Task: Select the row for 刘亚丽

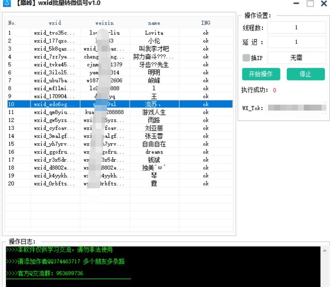Action: click(x=119, y=128)
